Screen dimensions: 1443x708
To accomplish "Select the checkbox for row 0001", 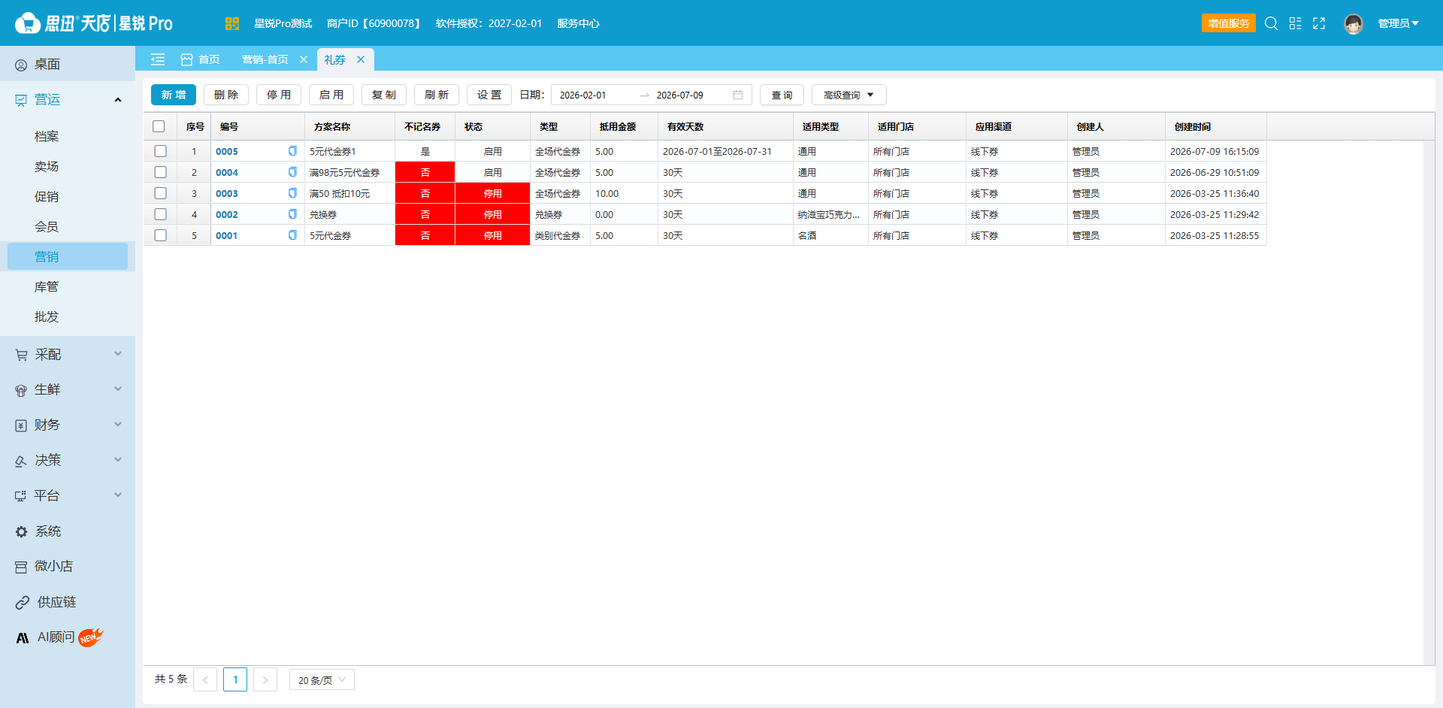I will pos(160,235).
